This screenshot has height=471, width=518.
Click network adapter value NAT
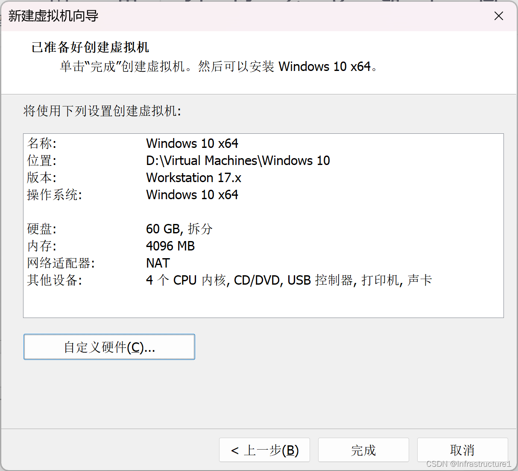158,263
